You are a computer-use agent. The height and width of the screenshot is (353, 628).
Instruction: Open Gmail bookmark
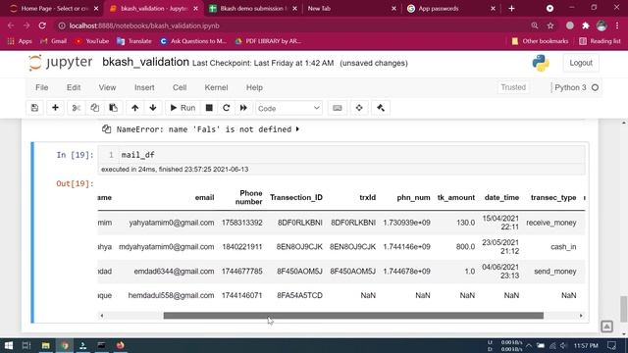[x=54, y=41]
